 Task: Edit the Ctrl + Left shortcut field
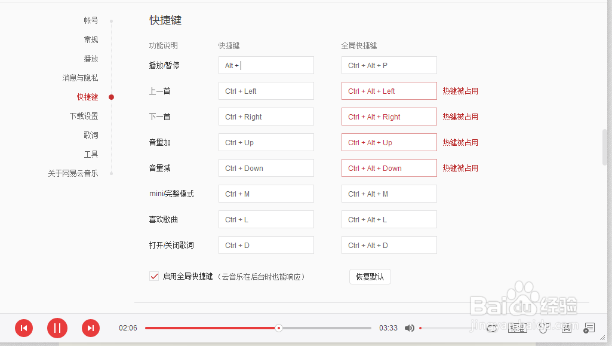click(x=266, y=91)
